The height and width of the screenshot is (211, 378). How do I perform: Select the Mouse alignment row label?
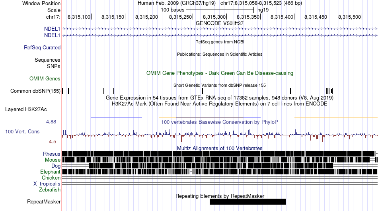53,160
